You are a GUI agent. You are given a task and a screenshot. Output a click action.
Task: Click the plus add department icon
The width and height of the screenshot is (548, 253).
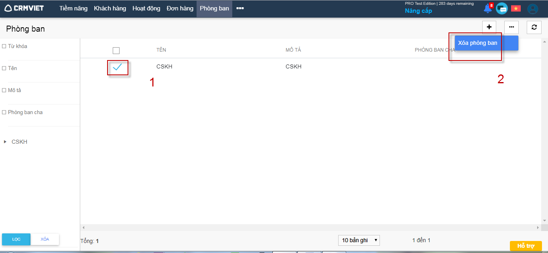[489, 27]
